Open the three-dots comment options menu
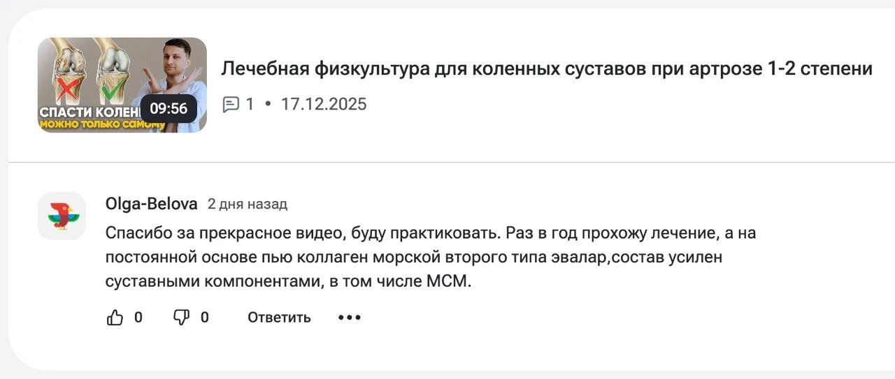895x379 pixels. click(350, 318)
